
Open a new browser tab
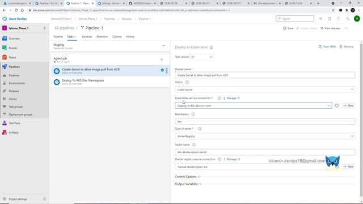[318, 3]
